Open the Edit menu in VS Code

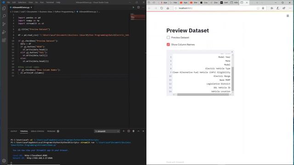(14, 2)
